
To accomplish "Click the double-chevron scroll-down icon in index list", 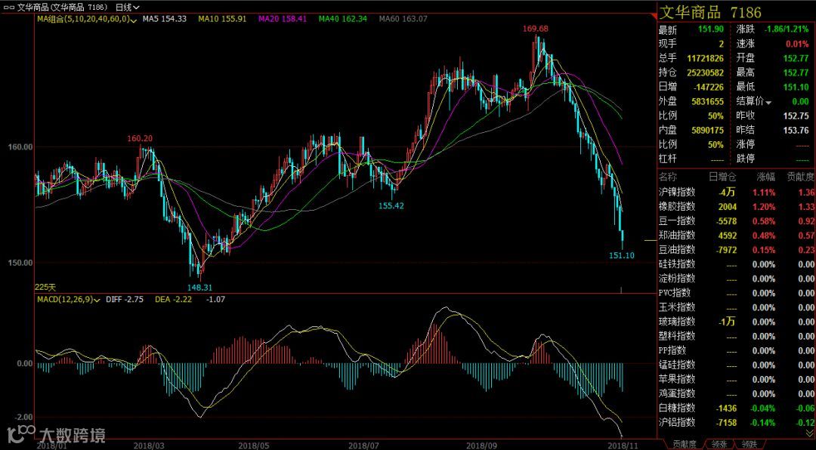I will [808, 433].
